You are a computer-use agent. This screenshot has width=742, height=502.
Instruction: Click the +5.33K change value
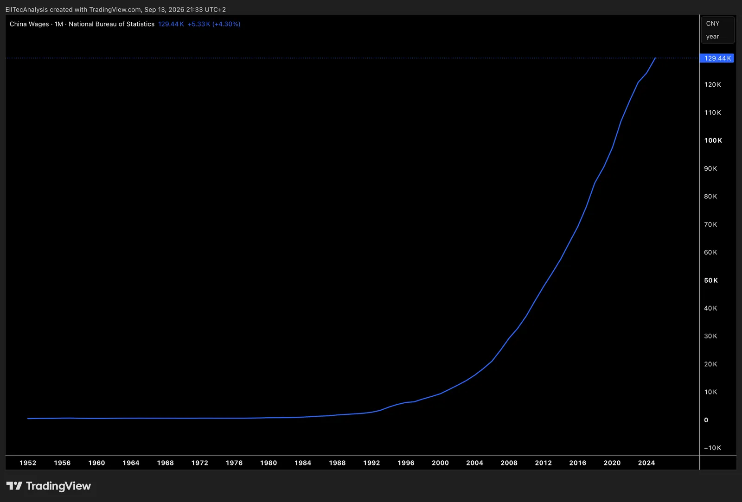point(199,24)
